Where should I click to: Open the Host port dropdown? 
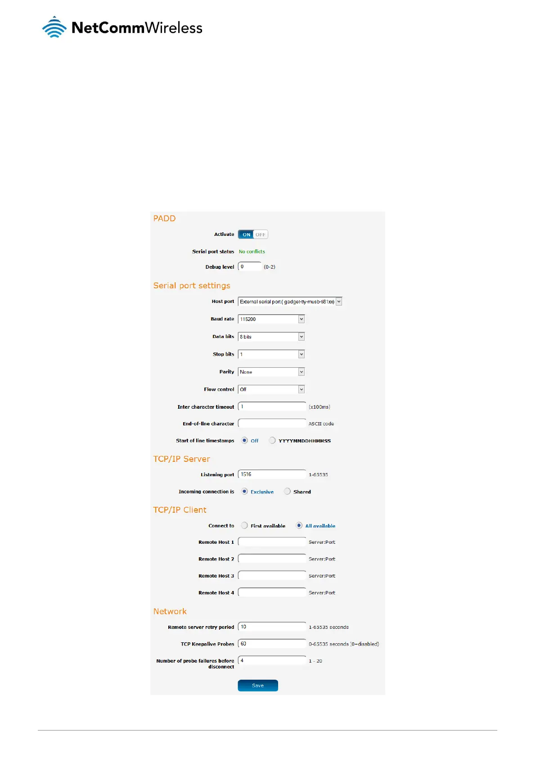pos(290,302)
